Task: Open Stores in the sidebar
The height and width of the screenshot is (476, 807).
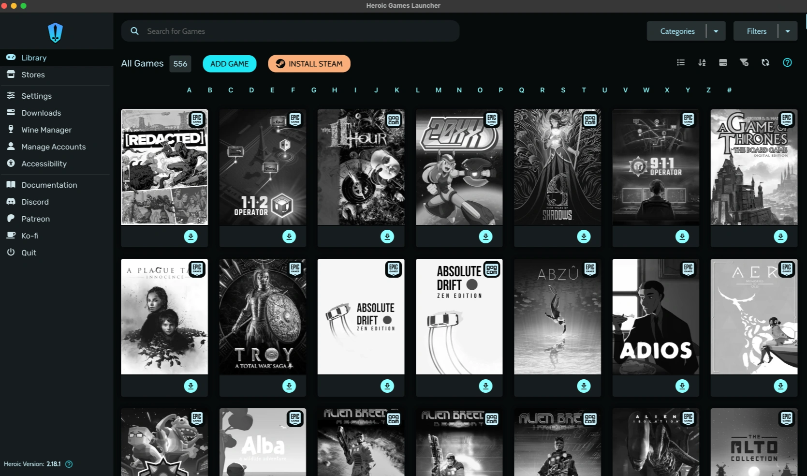Action: 33,74
